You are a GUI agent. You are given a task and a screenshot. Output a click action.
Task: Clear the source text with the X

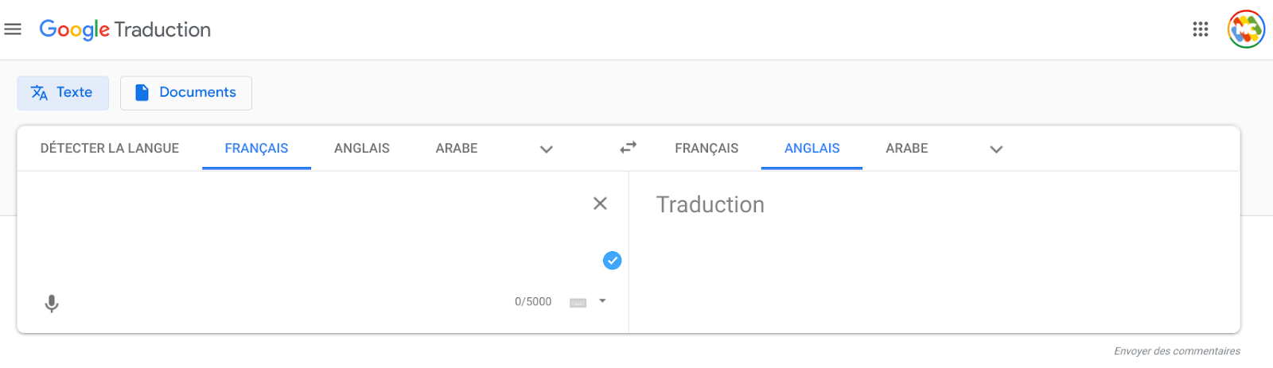click(x=601, y=203)
